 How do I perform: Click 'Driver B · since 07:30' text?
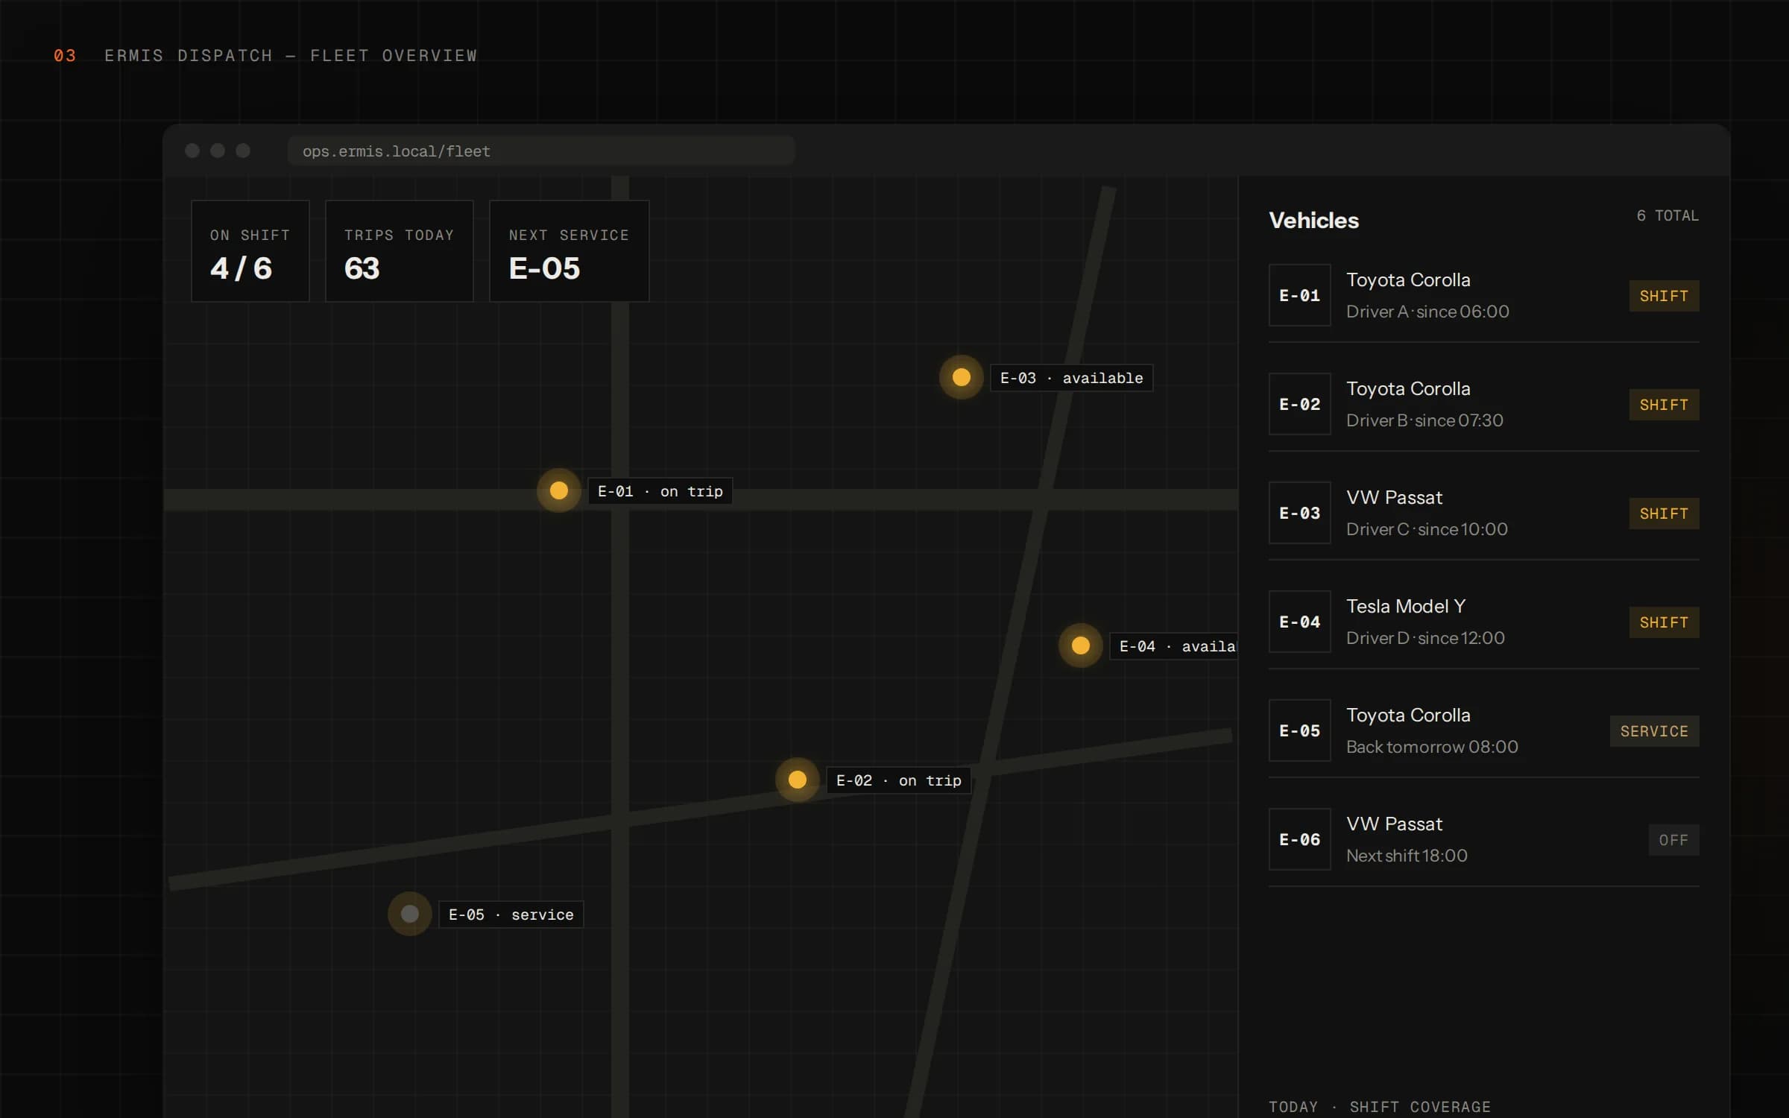[x=1424, y=420]
